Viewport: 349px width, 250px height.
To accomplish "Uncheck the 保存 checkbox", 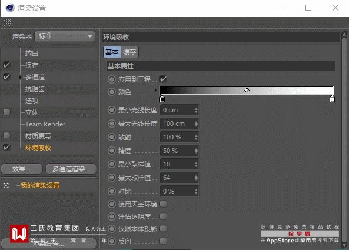I will pyautogui.click(x=6, y=65).
